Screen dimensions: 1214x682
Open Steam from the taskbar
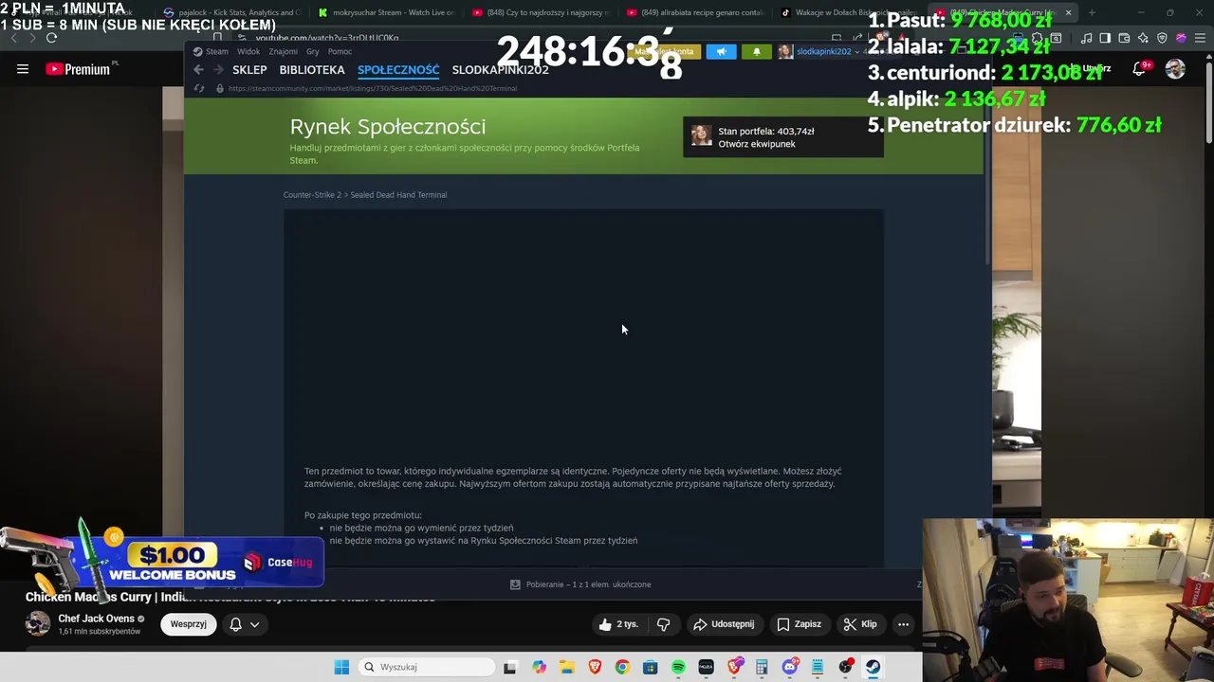click(873, 667)
